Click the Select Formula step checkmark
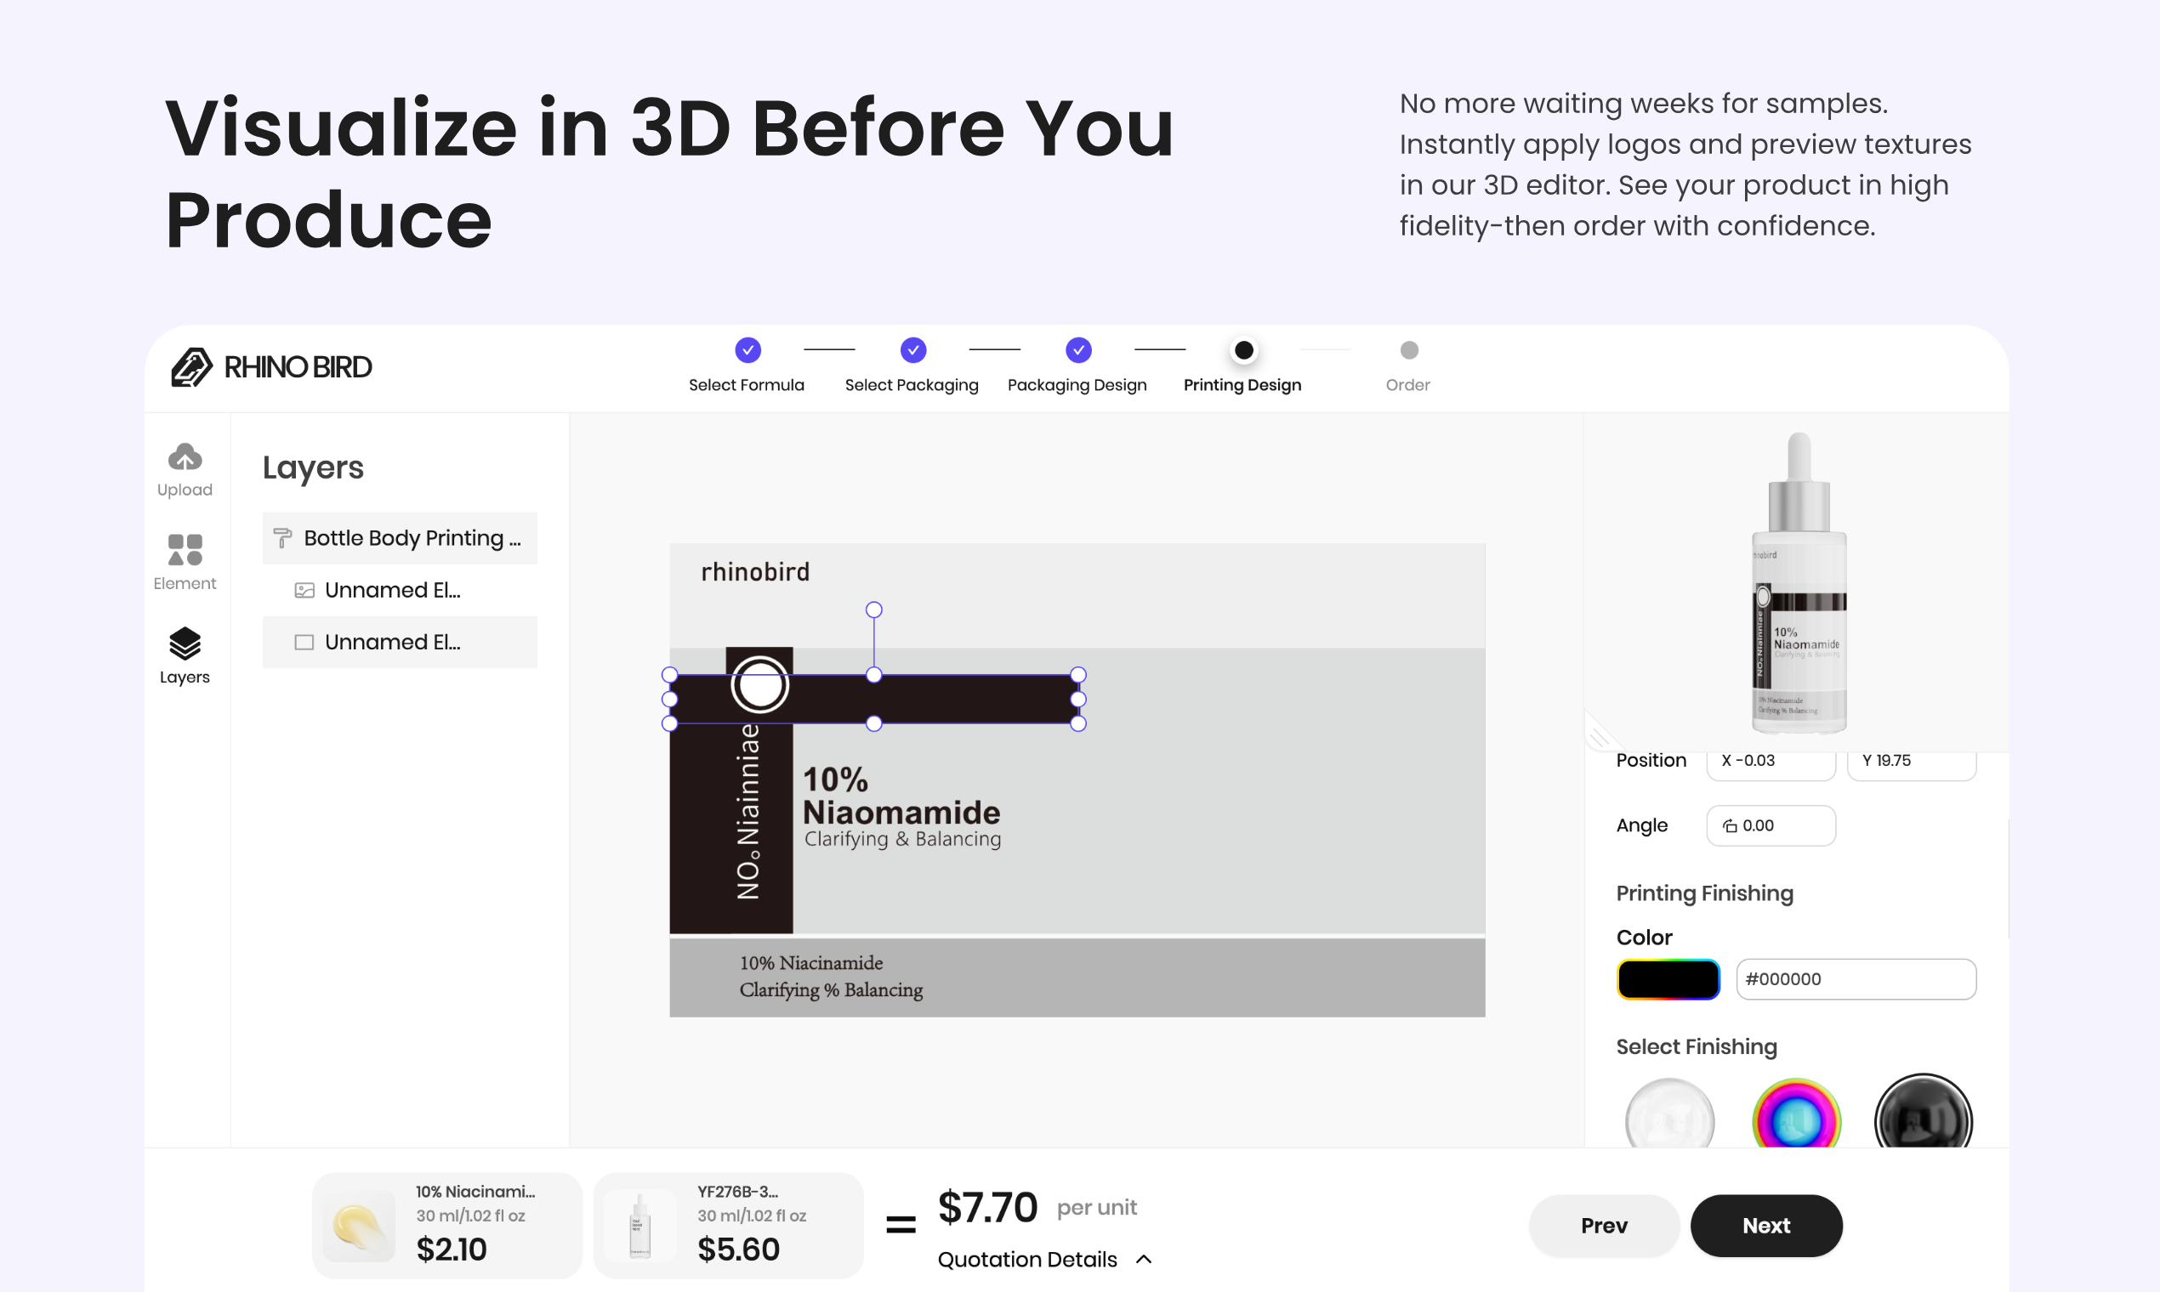 [x=747, y=349]
